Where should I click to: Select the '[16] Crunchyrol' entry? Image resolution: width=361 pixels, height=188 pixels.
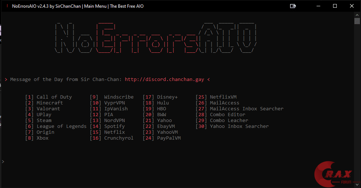112,138
